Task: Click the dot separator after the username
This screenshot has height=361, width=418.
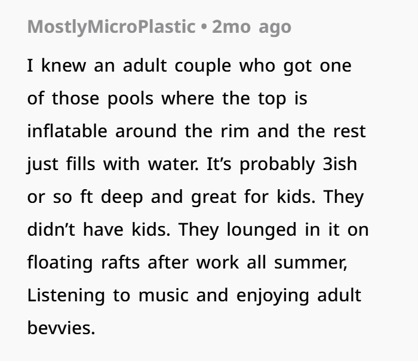Action: (204, 27)
